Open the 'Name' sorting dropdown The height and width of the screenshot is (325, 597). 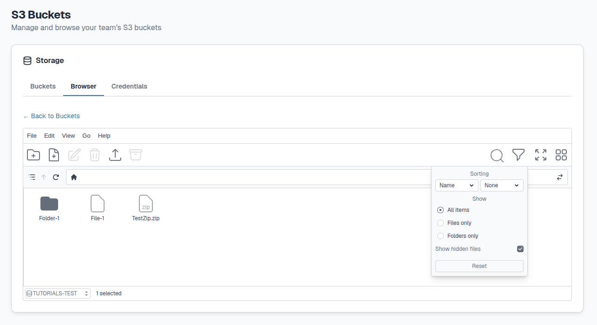(x=457, y=185)
